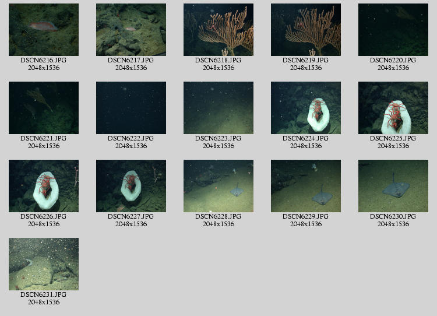Click the DSCN6230.JPG filename text
437x316 pixels.
[x=393, y=217]
